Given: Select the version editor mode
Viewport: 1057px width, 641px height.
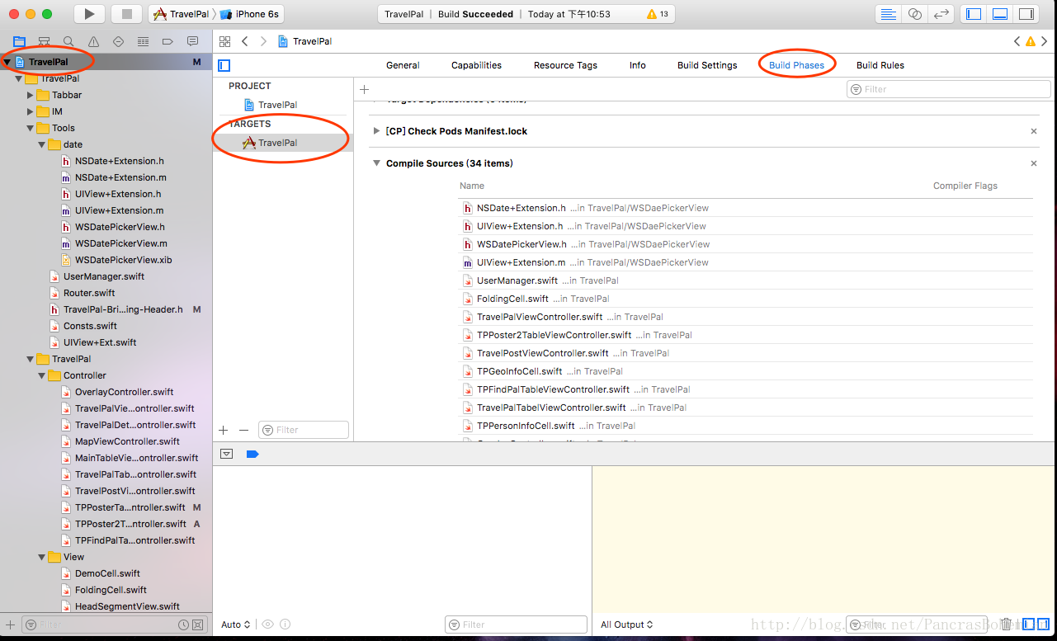Looking at the screenshot, I should pos(941,14).
